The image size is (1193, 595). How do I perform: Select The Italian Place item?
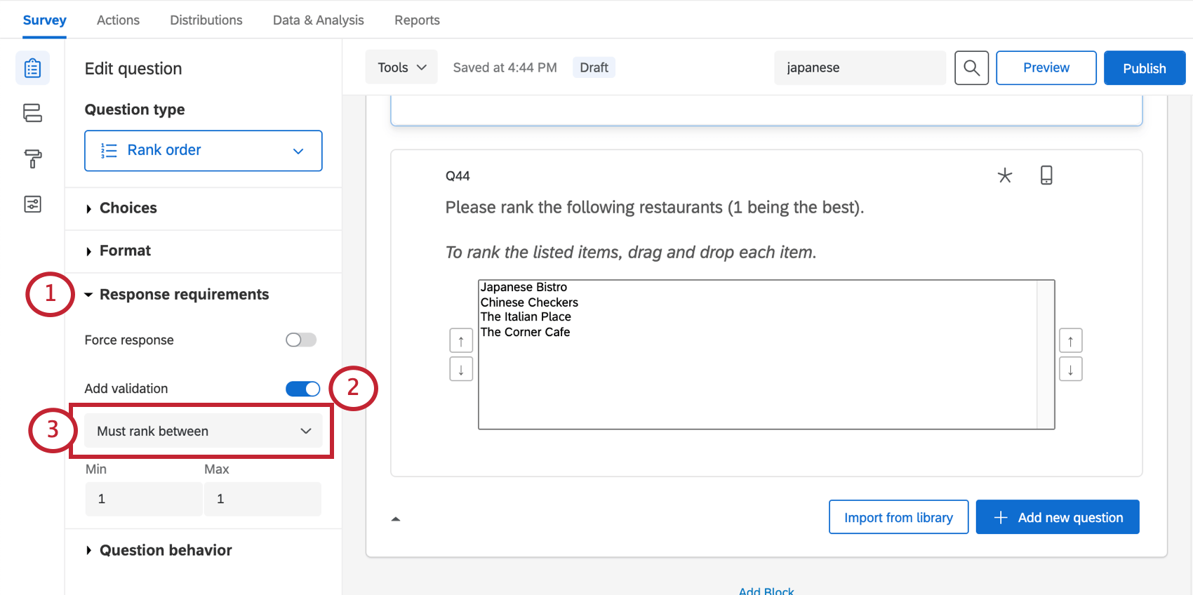[x=526, y=317]
